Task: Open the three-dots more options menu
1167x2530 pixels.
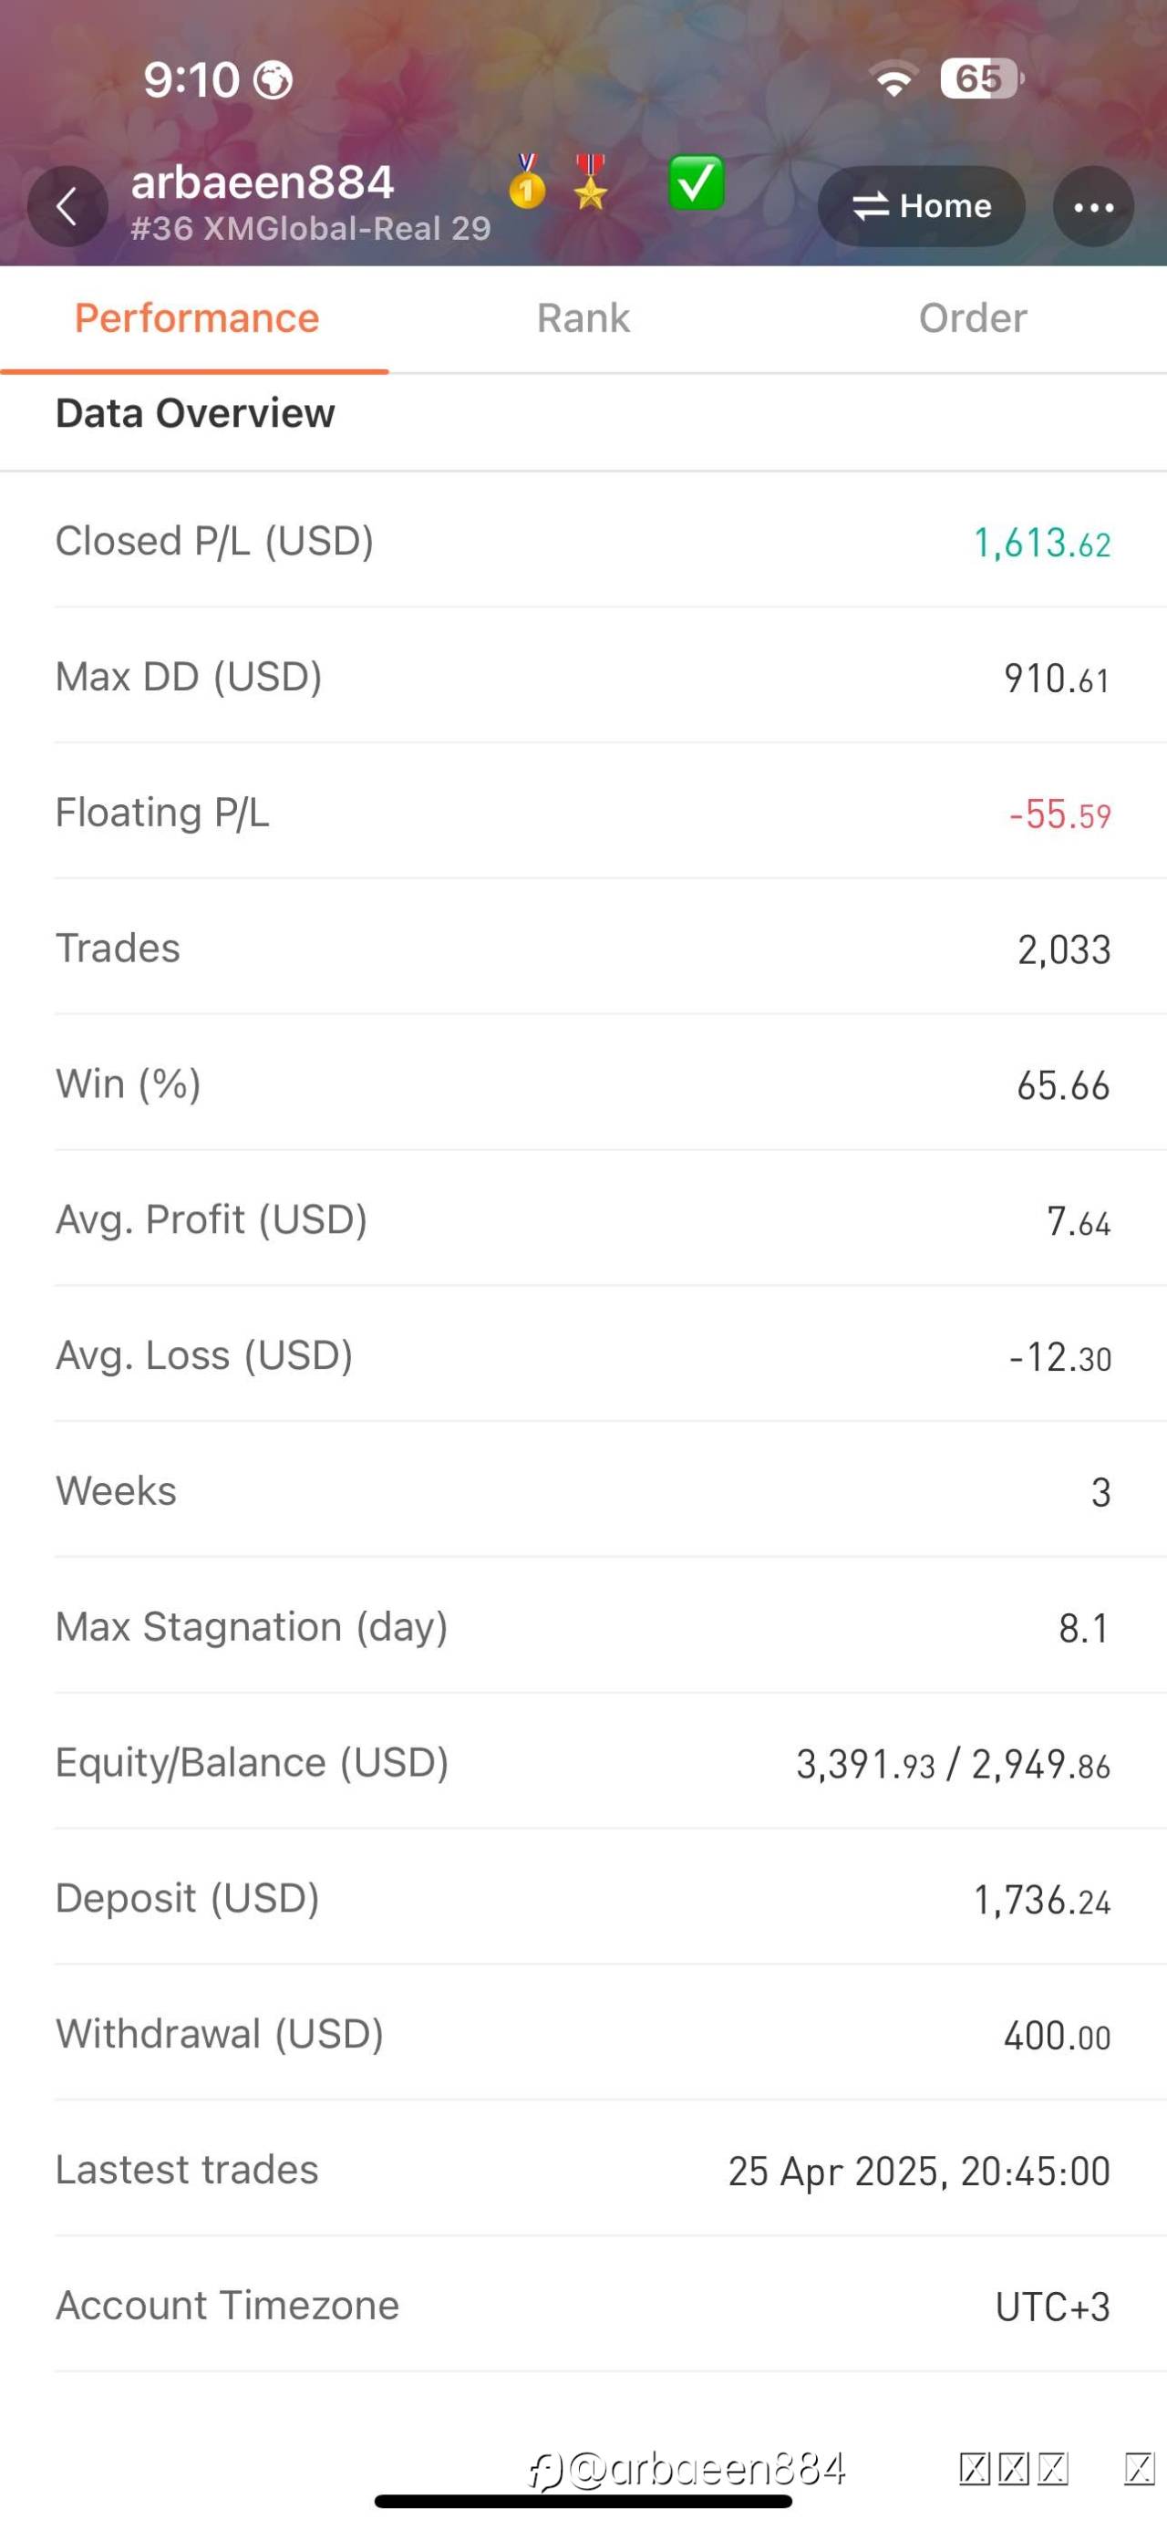Action: pyautogui.click(x=1092, y=206)
